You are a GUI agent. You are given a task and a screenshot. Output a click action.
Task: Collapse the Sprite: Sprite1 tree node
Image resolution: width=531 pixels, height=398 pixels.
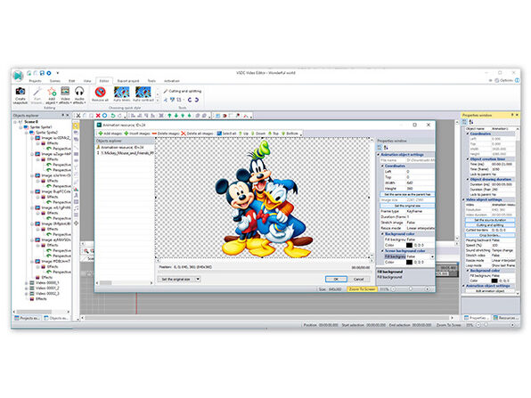click(x=20, y=127)
